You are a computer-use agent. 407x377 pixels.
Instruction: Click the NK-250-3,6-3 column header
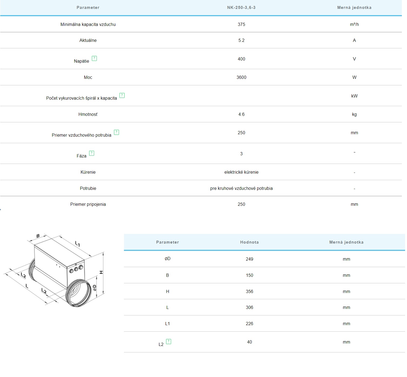point(241,8)
